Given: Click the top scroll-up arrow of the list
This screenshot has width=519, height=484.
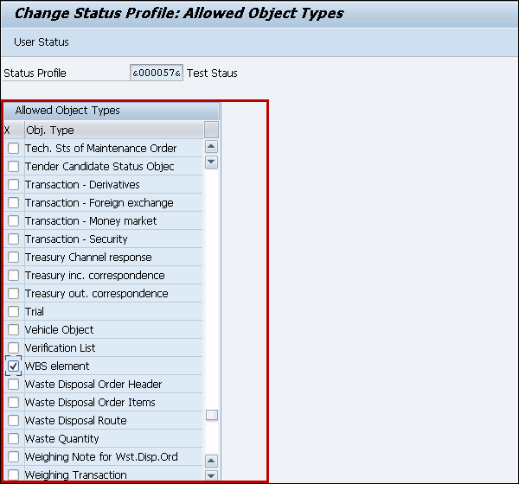Looking at the screenshot, I should click(x=211, y=147).
